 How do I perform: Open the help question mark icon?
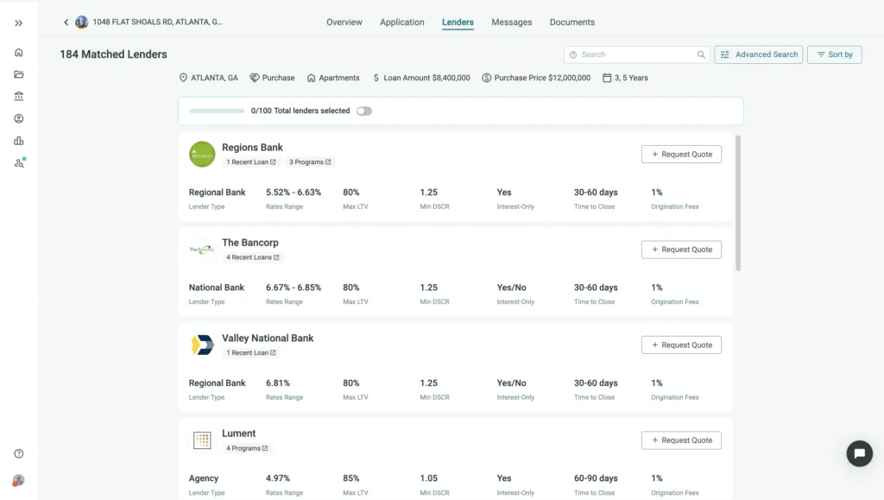[19, 454]
